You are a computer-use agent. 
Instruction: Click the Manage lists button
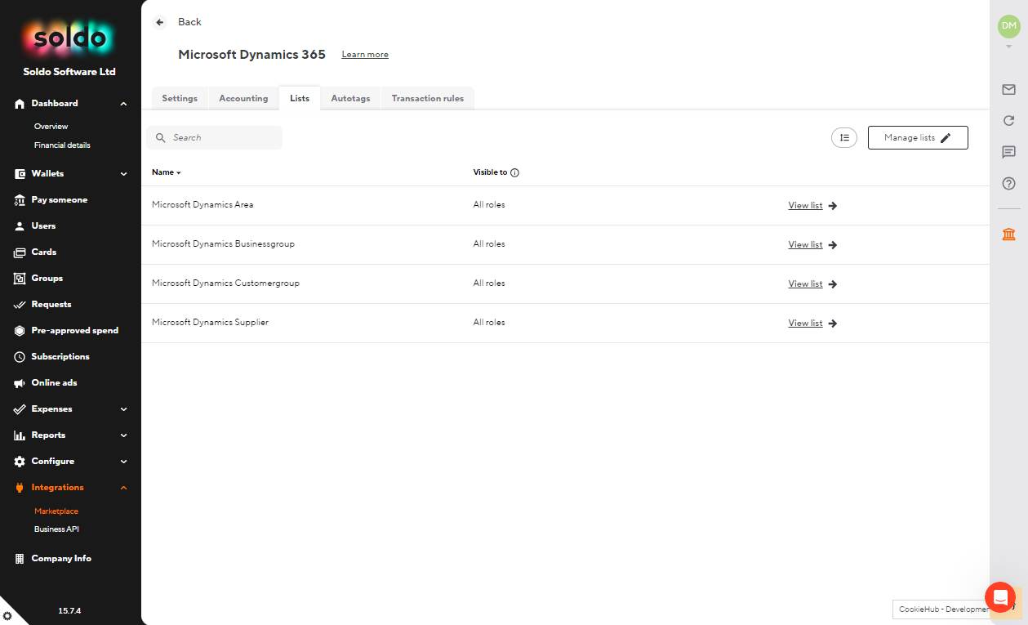pyautogui.click(x=918, y=138)
